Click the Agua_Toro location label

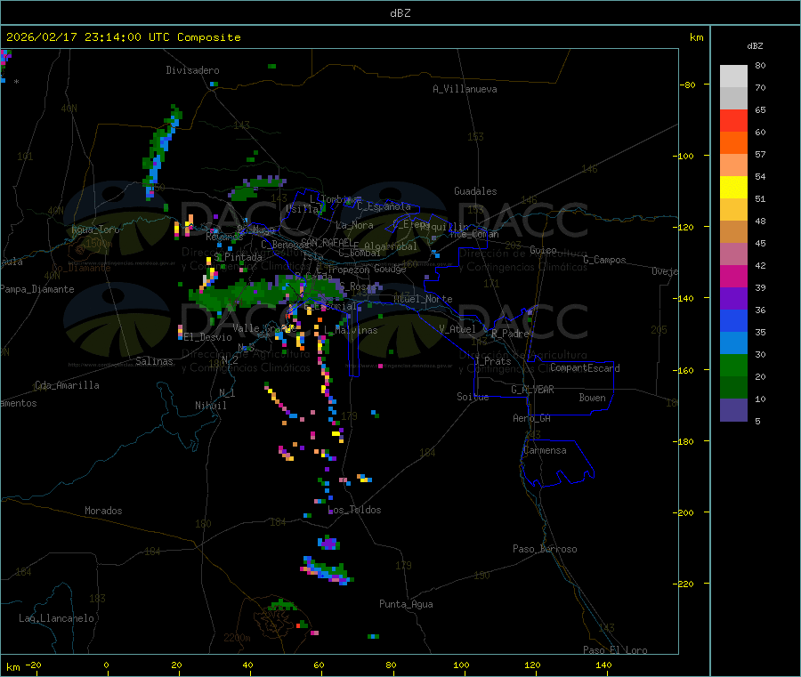95,230
